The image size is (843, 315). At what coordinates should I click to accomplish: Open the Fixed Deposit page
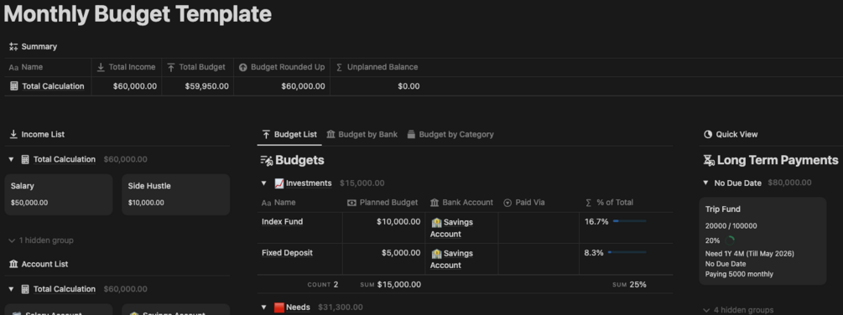(x=287, y=253)
